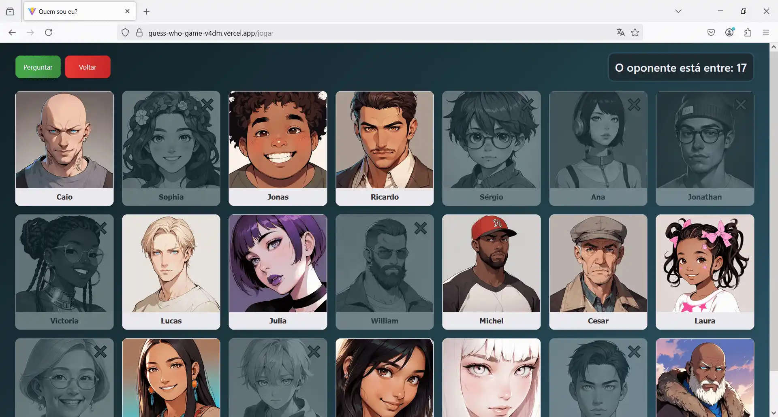Open the tracking protection shield info

[x=125, y=33]
